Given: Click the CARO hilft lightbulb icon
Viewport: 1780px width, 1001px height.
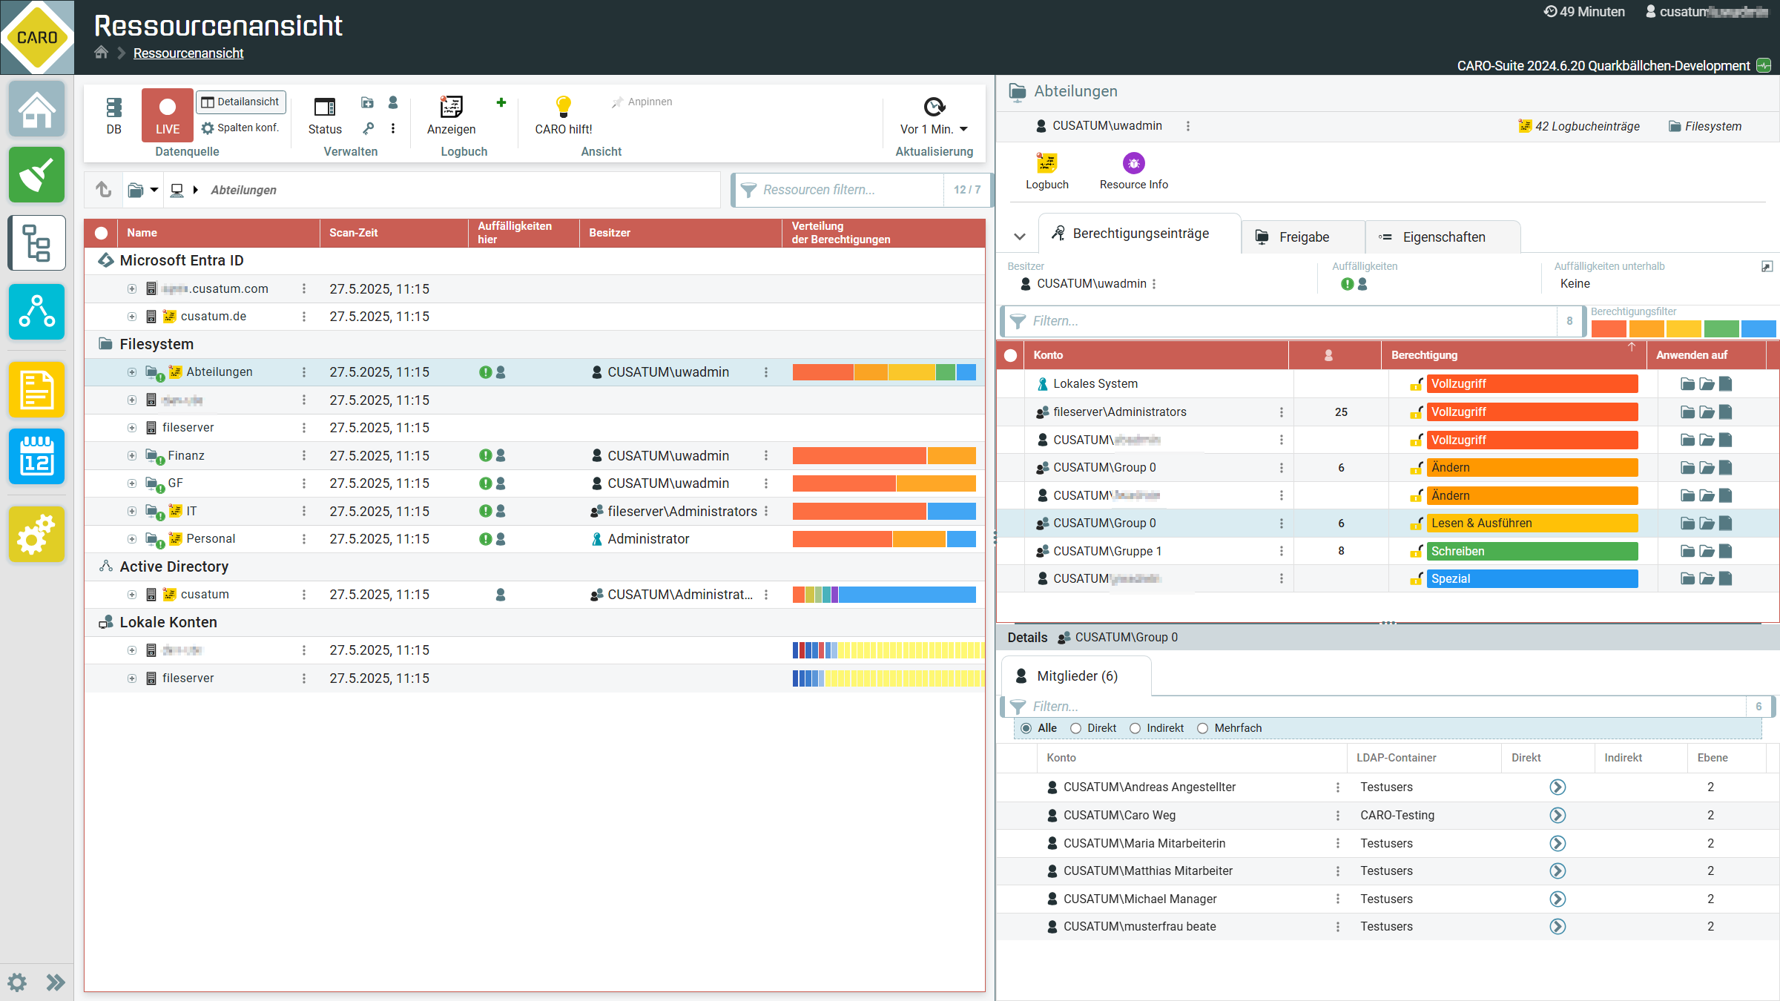Looking at the screenshot, I should coord(564,116).
